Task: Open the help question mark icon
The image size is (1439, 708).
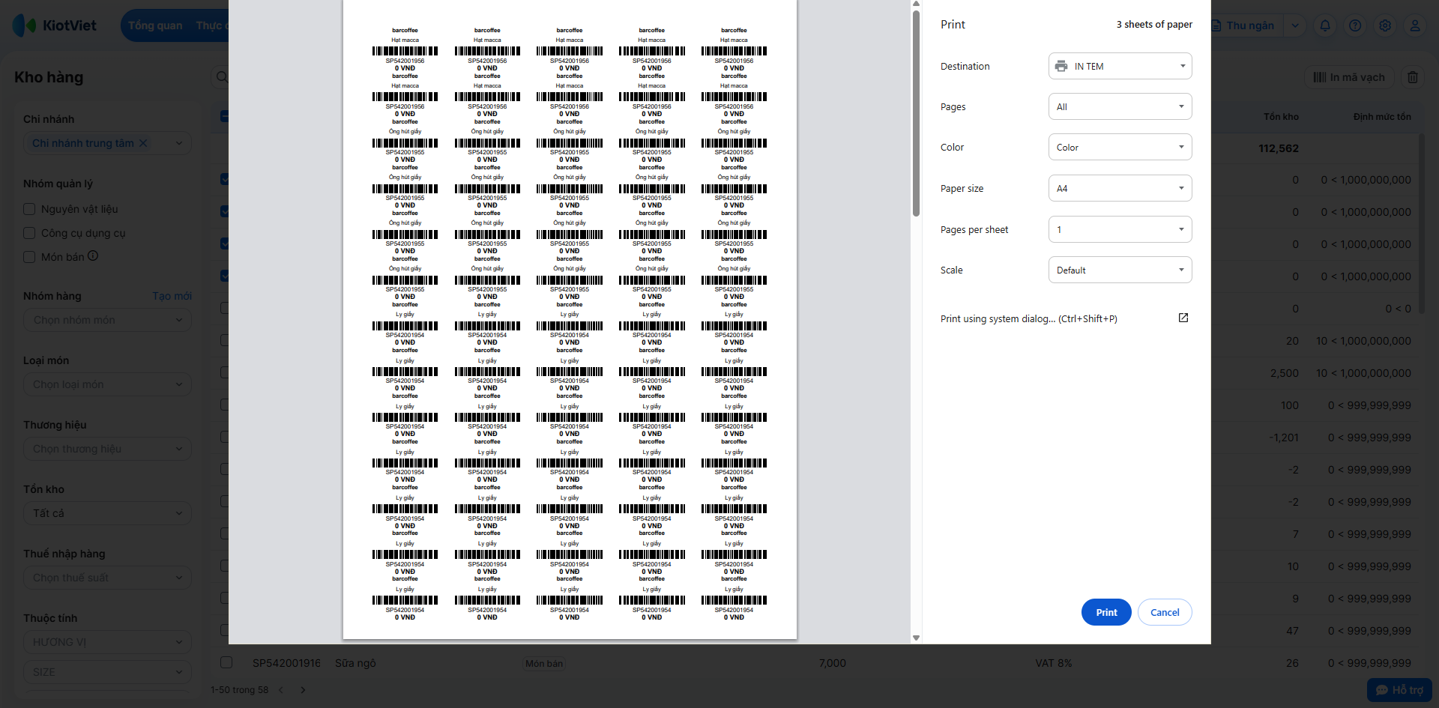Action: click(x=1355, y=25)
